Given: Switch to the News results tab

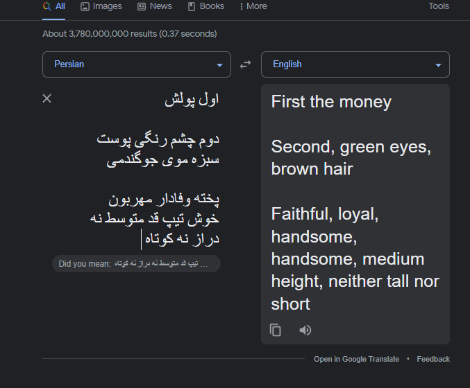Looking at the screenshot, I should tap(155, 6).
